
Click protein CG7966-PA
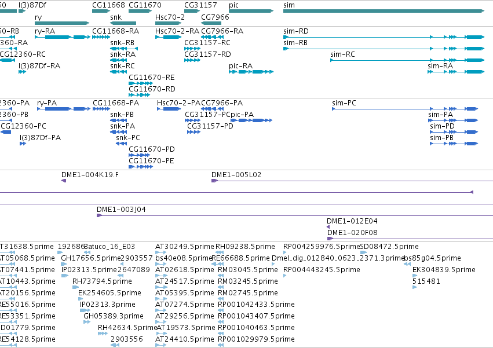point(212,109)
